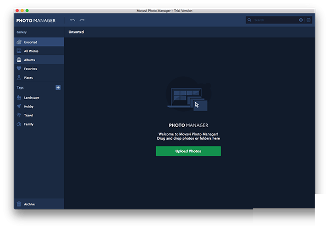
Task: Click the Gallery section header
Action: [x=22, y=32]
